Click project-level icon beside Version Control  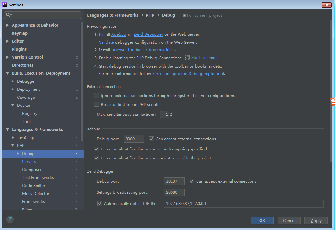76,57
